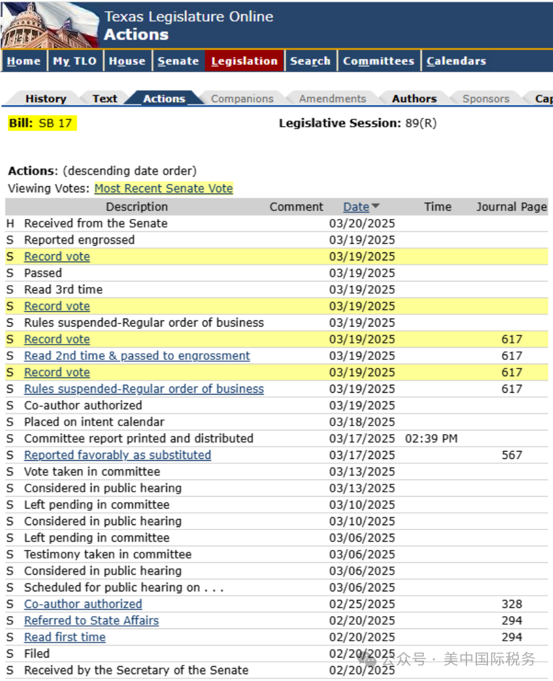Click the journal page 328 cell
Viewport: 553px width, 681px height.
pyautogui.click(x=512, y=604)
